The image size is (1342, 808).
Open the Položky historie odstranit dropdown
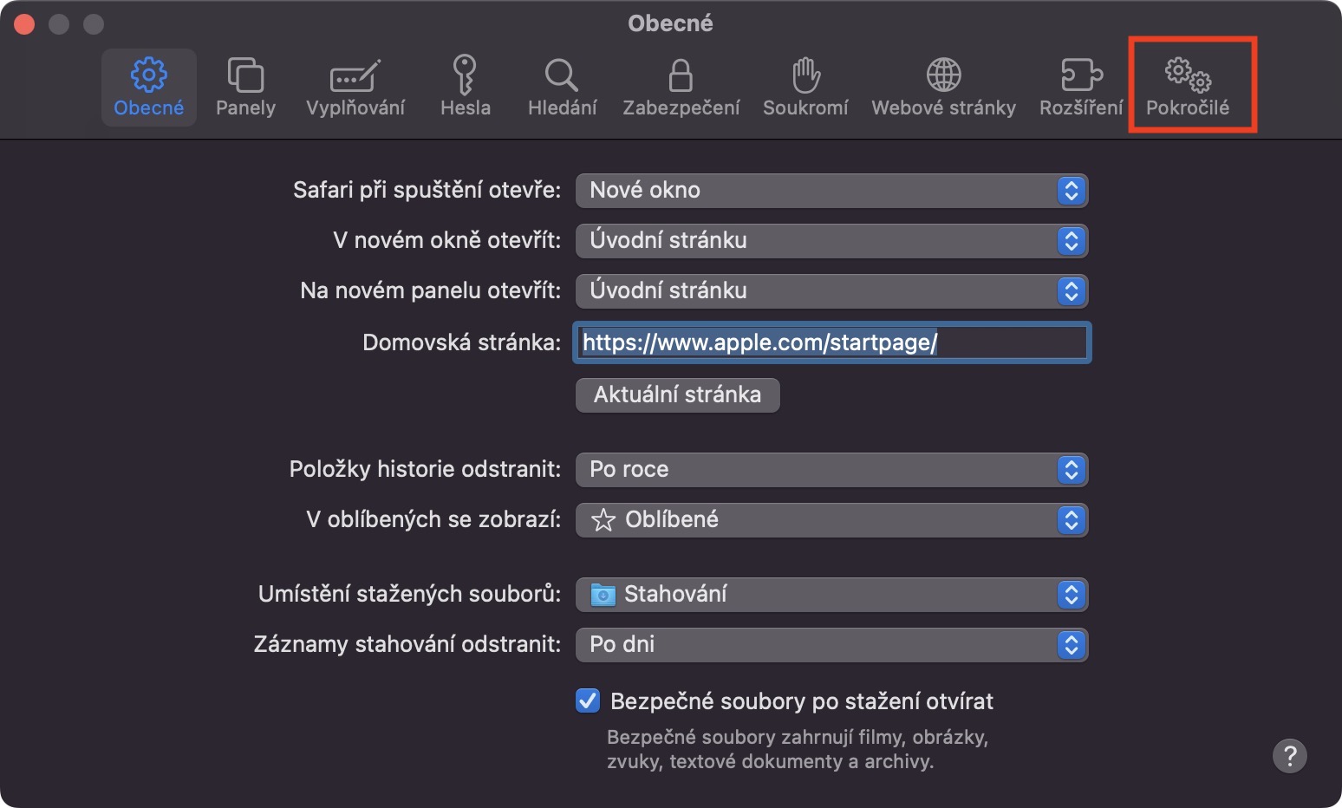[831, 470]
